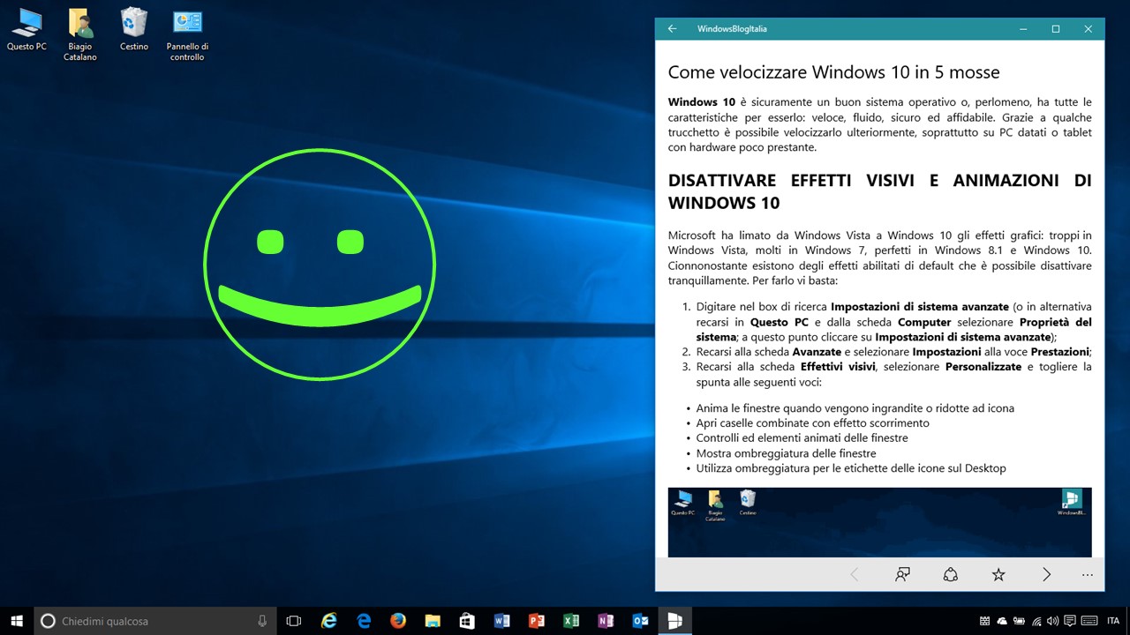The width and height of the screenshot is (1130, 635).
Task: Select the Cestino recycle bin icon
Action: (134, 30)
